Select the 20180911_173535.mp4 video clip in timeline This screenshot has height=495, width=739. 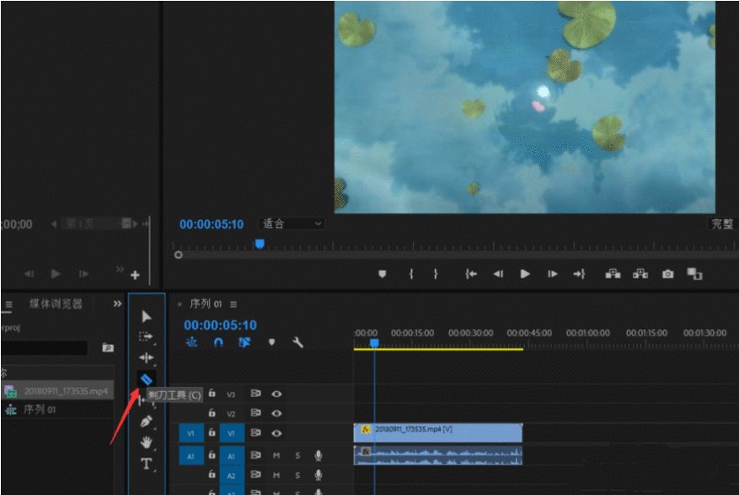click(438, 431)
